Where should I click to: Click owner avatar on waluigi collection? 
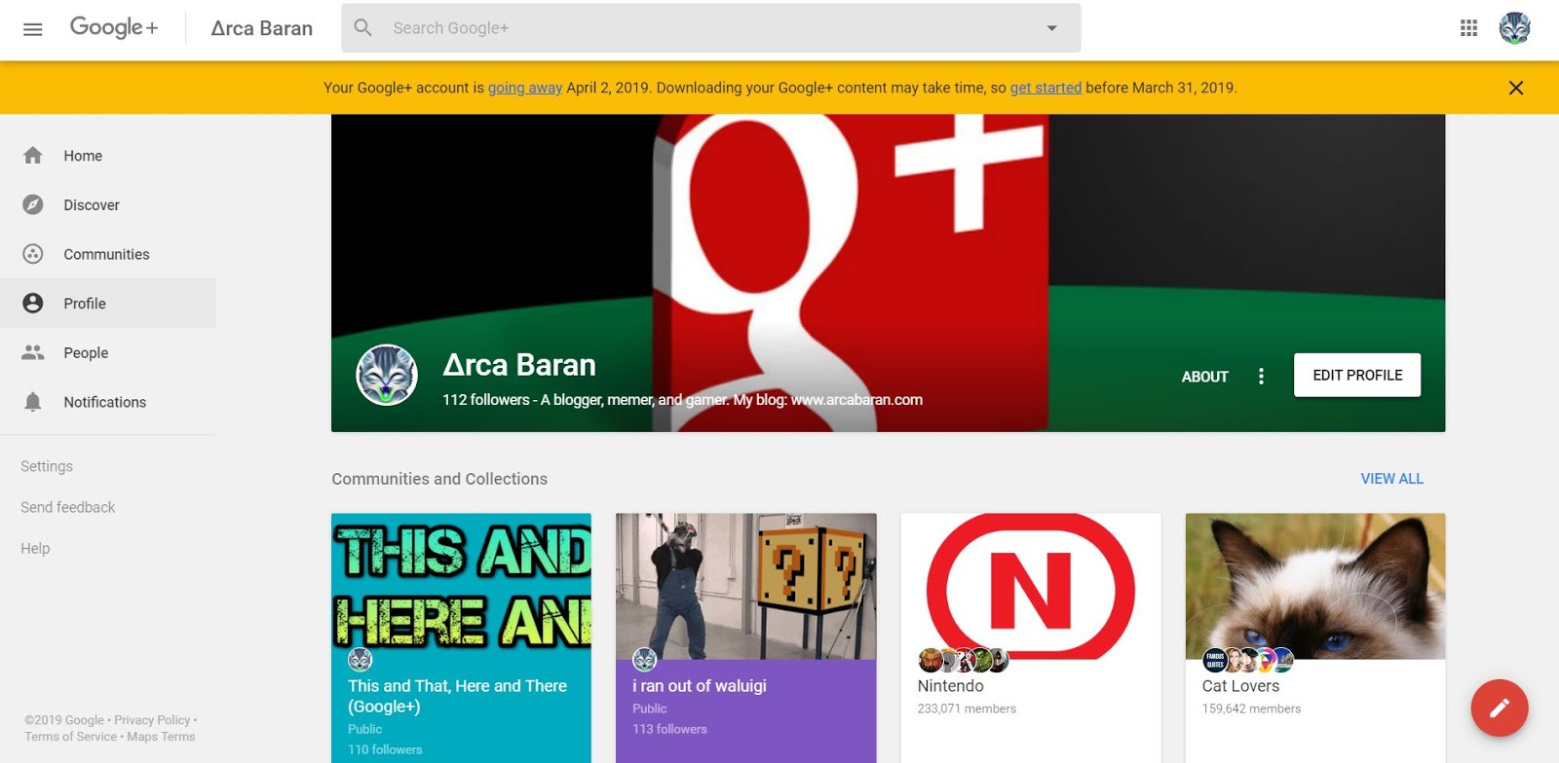coord(644,660)
